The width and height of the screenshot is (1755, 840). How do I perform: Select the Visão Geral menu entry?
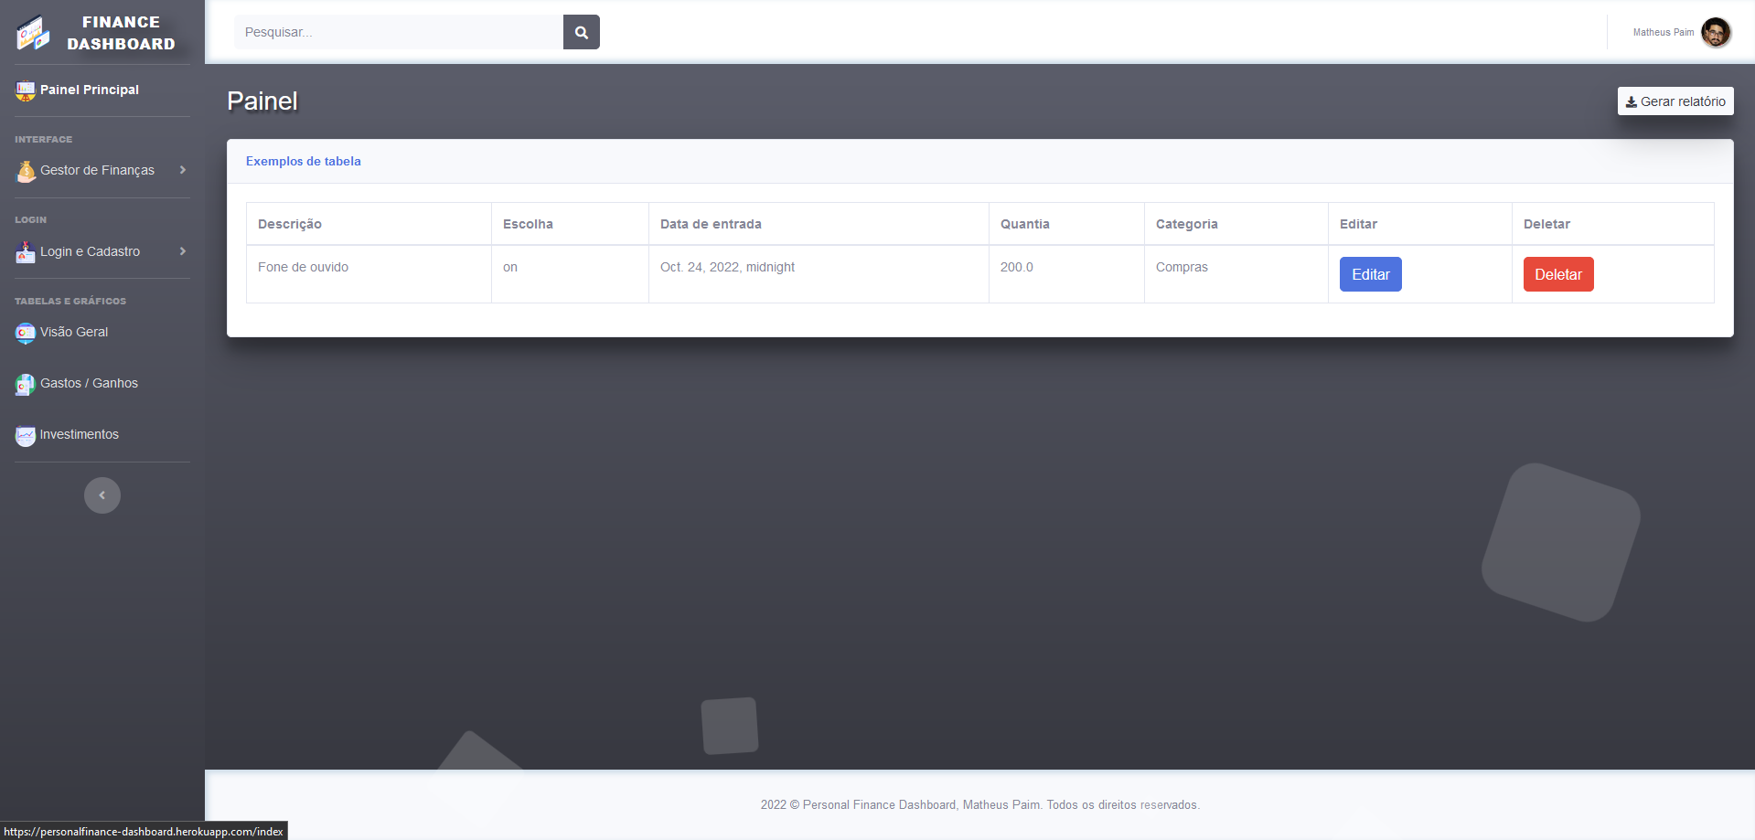coord(74,332)
